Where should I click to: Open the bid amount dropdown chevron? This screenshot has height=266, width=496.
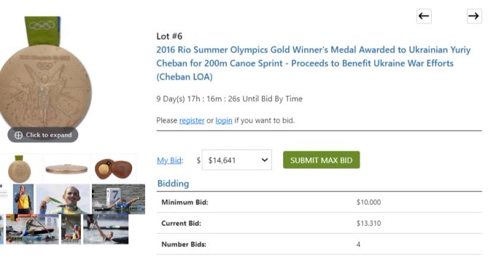tap(265, 160)
